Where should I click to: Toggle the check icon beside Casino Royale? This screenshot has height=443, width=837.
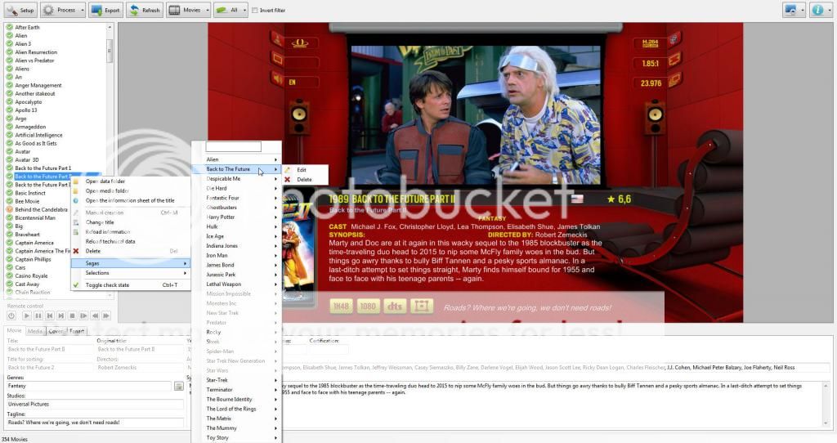[10, 276]
